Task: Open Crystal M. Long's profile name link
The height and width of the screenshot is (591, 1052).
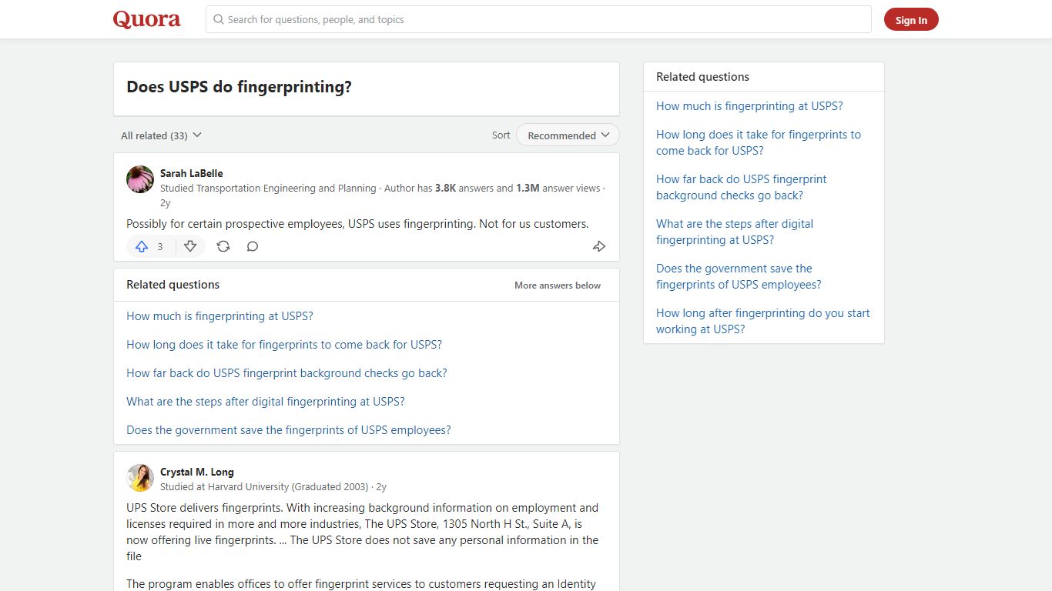Action: (x=197, y=472)
